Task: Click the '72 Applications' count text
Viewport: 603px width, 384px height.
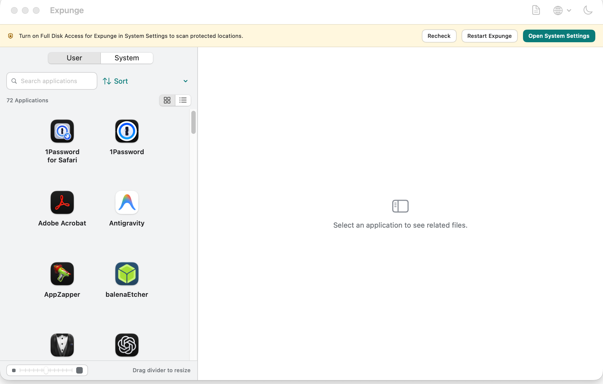Action: 27,100
